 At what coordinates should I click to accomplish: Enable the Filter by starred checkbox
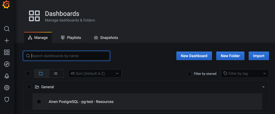189,74
